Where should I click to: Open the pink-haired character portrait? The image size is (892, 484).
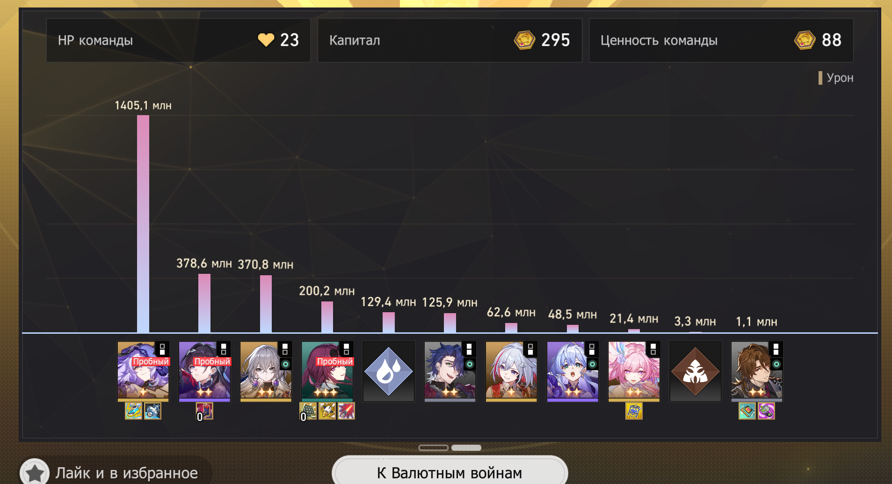pyautogui.click(x=634, y=371)
